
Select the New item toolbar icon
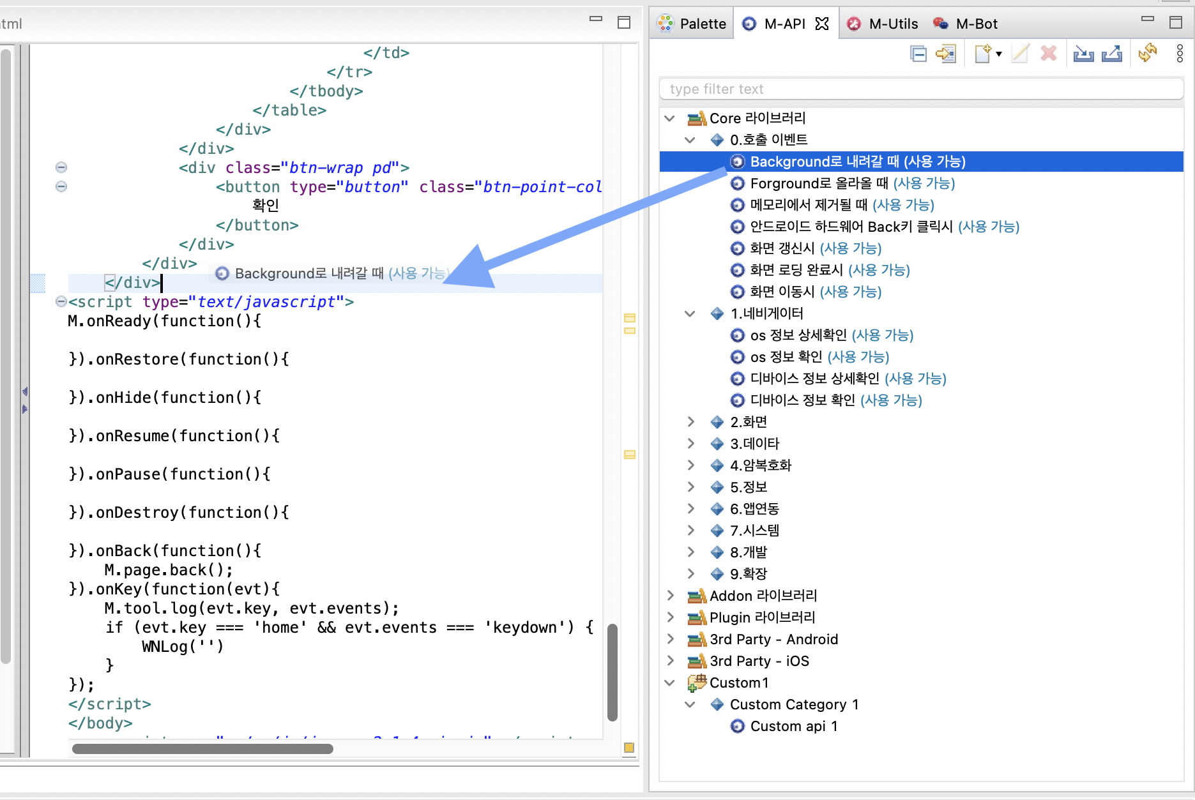coord(982,54)
